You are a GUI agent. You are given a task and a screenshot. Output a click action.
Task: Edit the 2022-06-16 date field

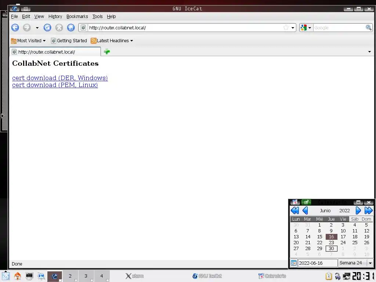(x=318, y=263)
